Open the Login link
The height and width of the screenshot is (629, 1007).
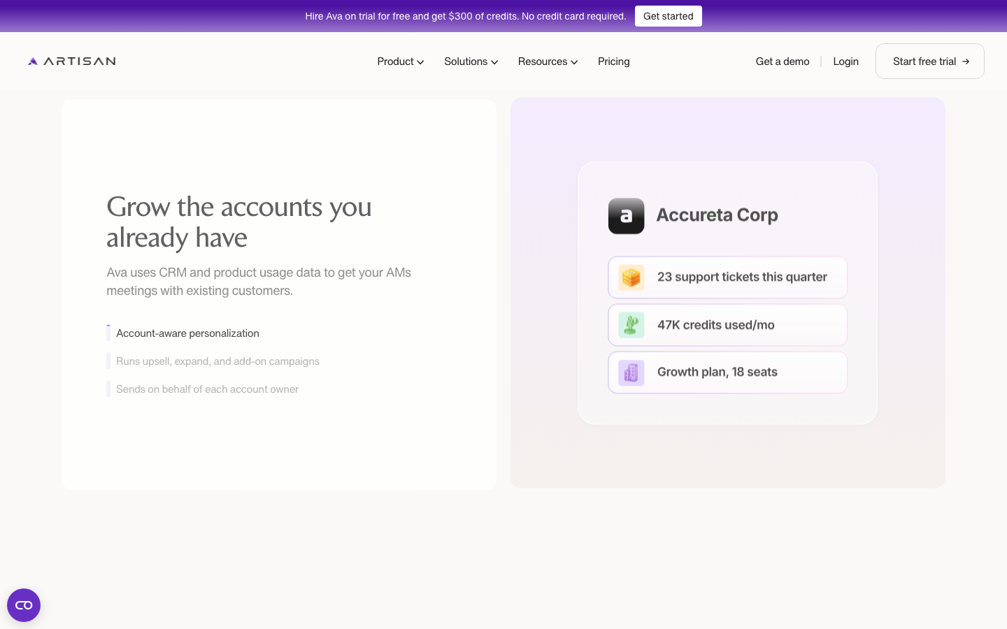tap(845, 62)
